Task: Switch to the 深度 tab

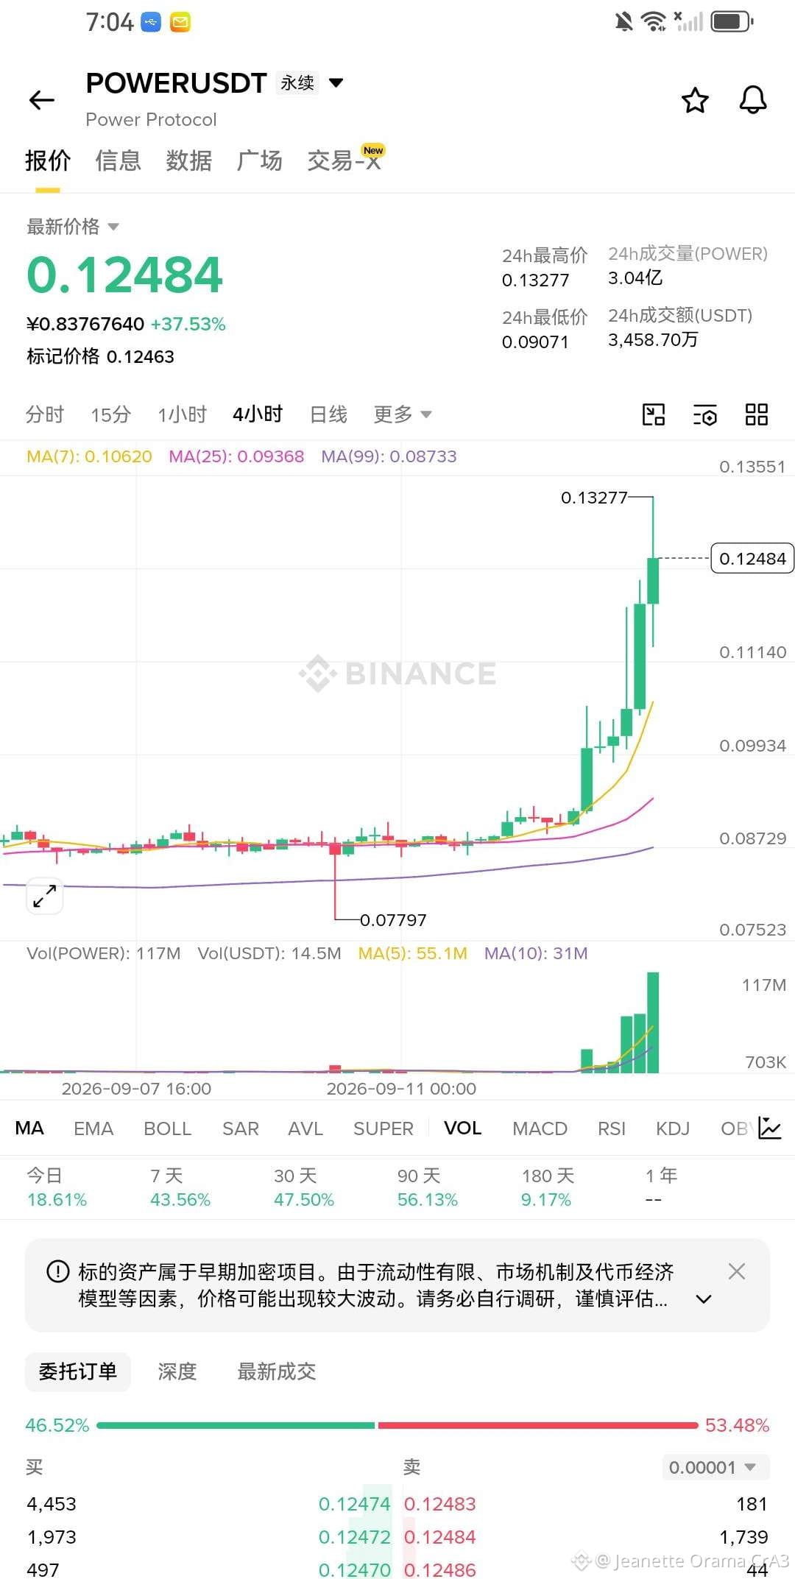Action: [x=177, y=1371]
